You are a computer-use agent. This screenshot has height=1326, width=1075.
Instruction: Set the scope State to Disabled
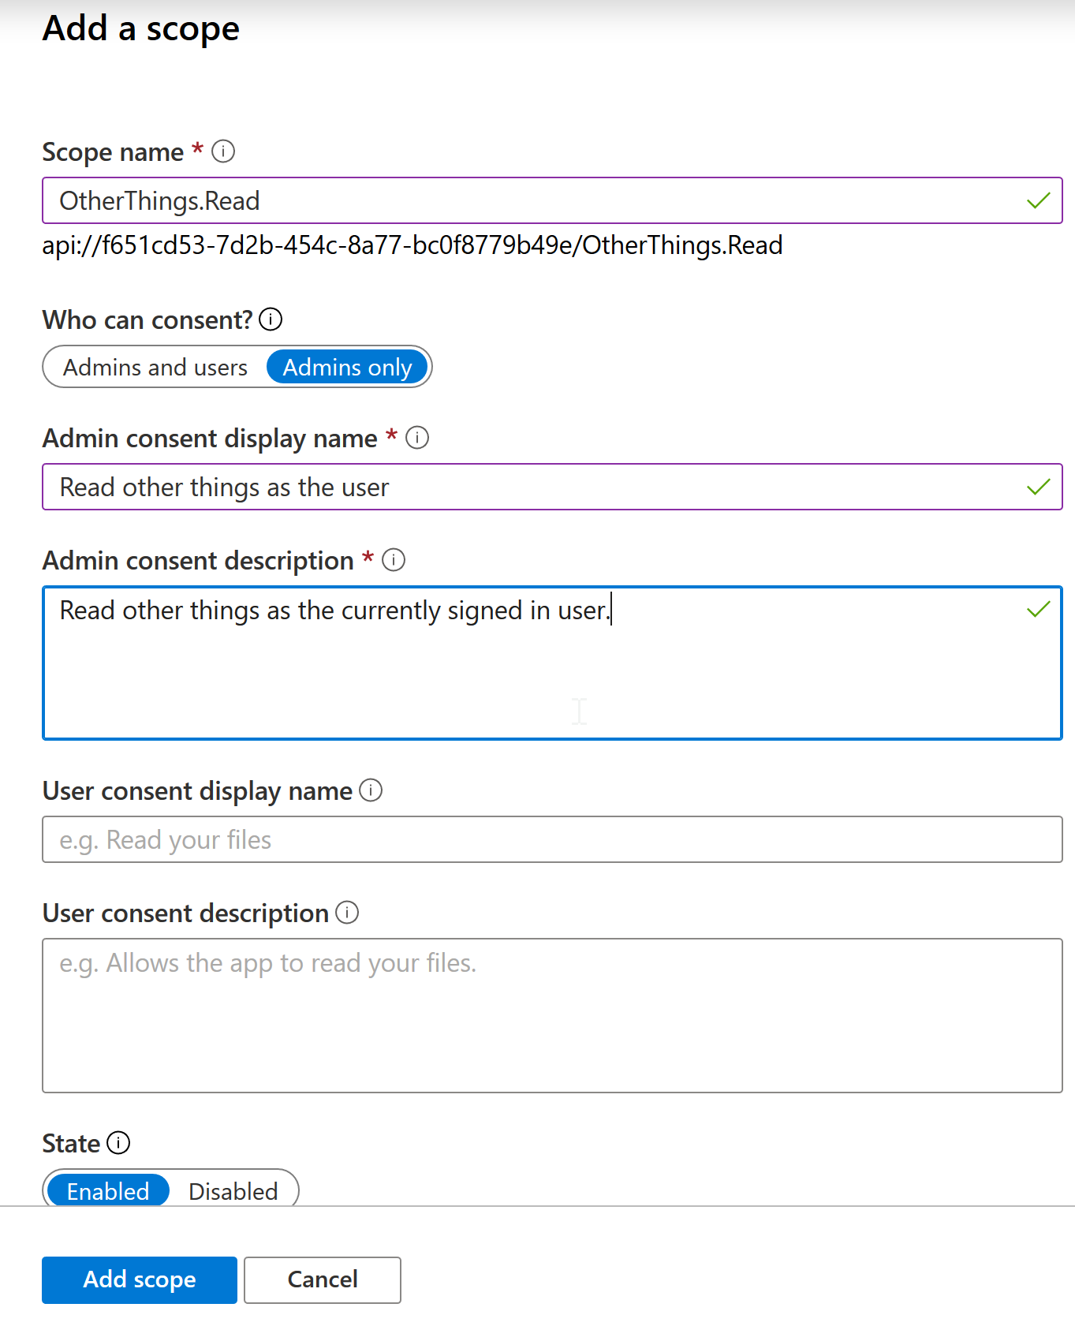click(233, 1191)
